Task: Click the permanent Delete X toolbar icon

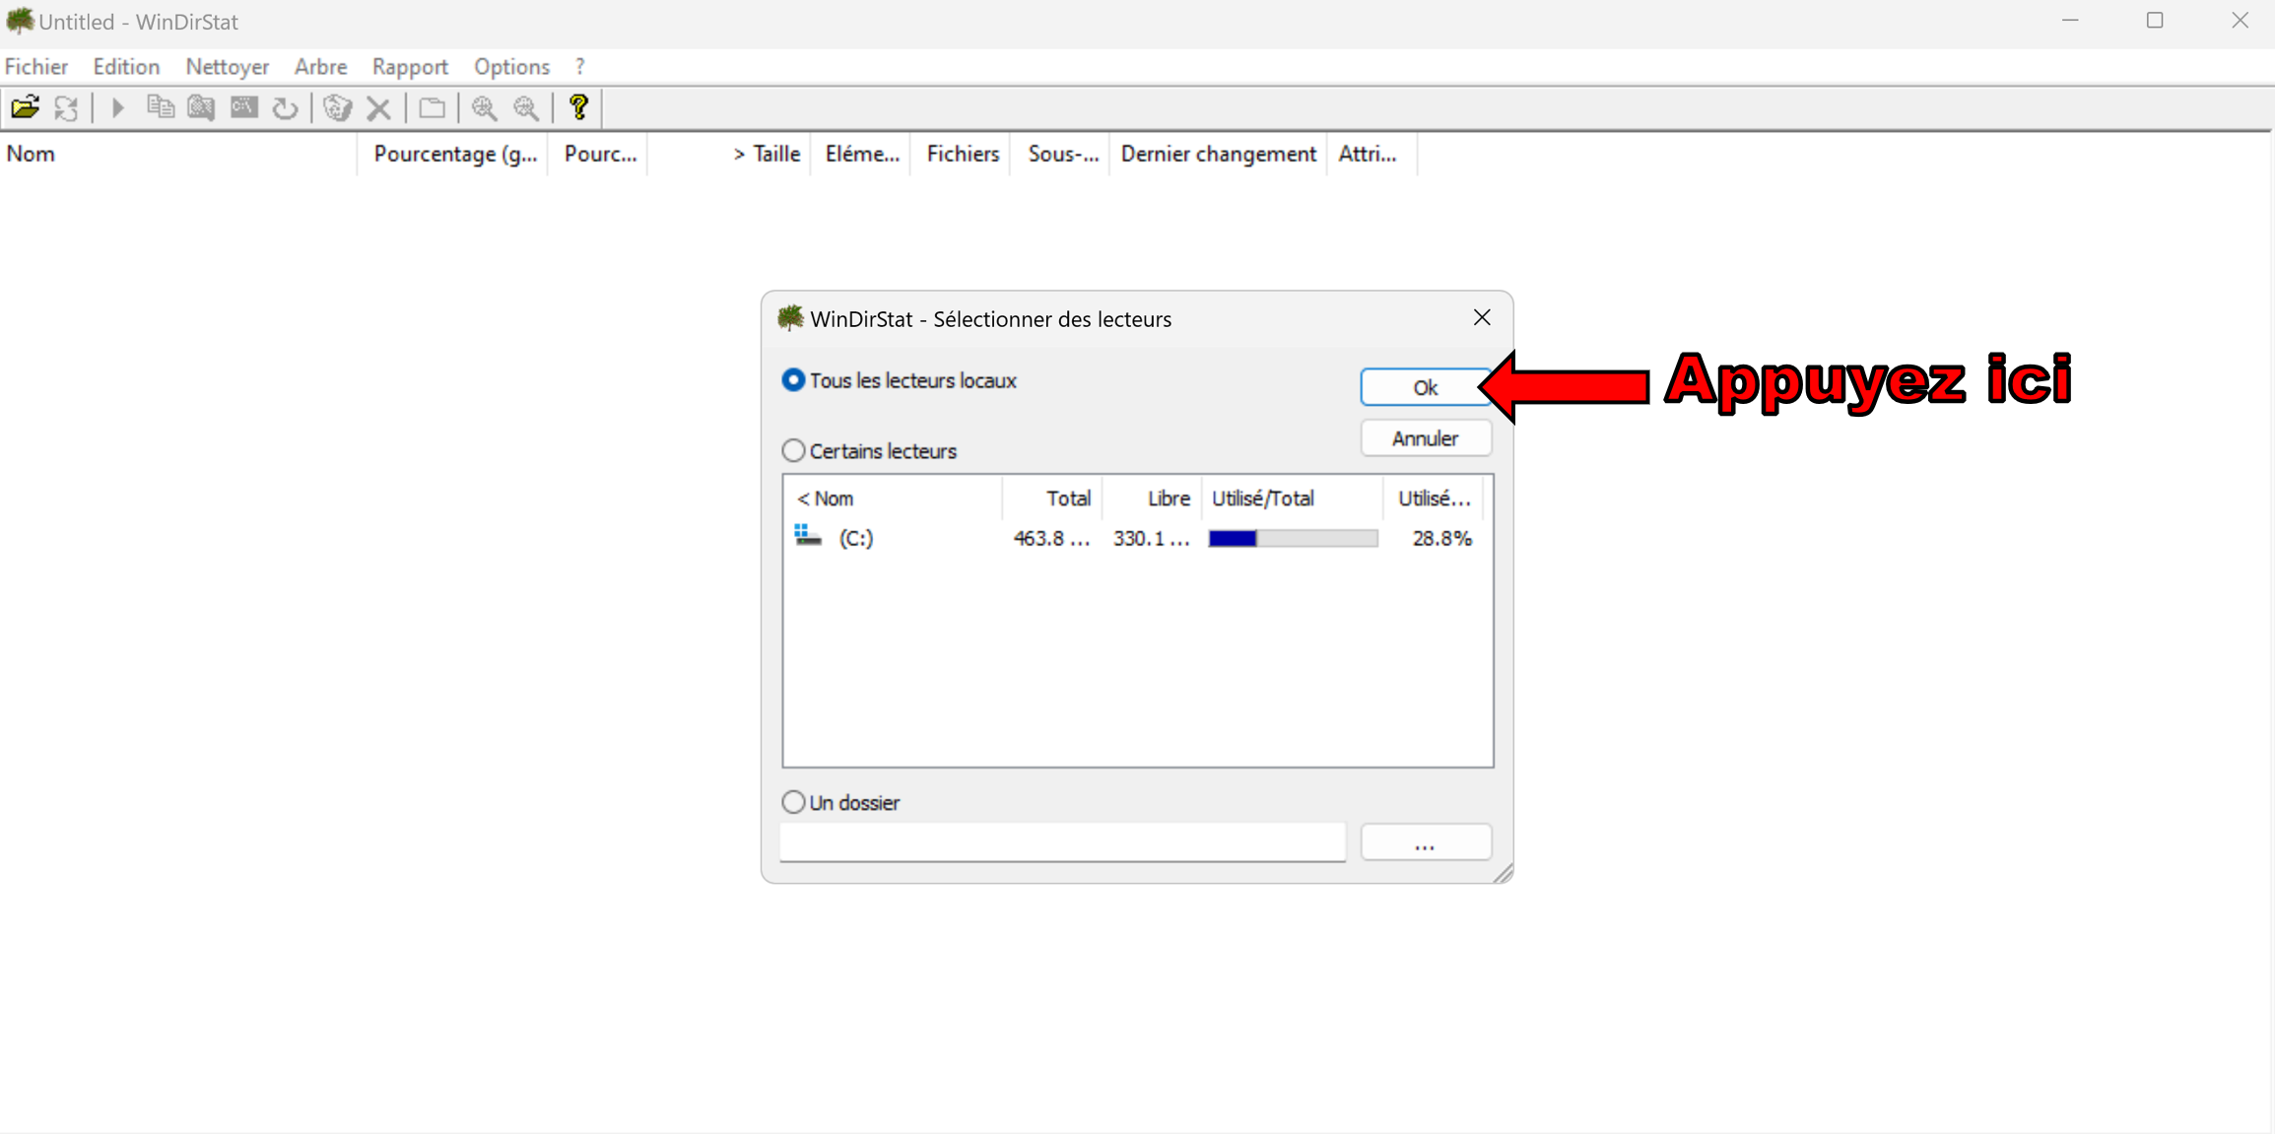Action: point(379,107)
